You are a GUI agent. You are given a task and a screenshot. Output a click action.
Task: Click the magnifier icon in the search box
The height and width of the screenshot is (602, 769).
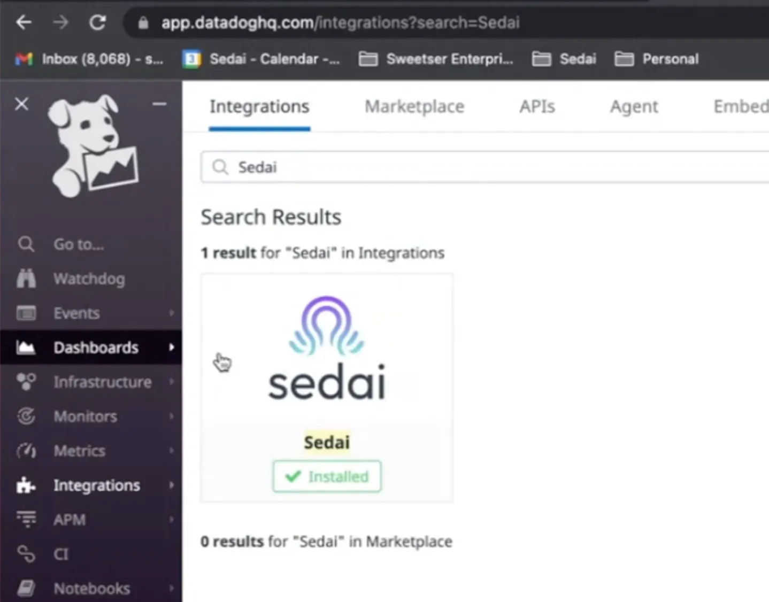tap(220, 167)
